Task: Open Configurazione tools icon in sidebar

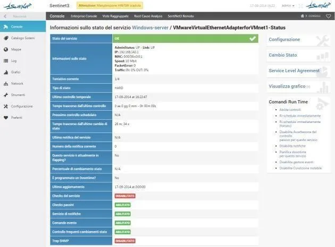Action: (6, 106)
